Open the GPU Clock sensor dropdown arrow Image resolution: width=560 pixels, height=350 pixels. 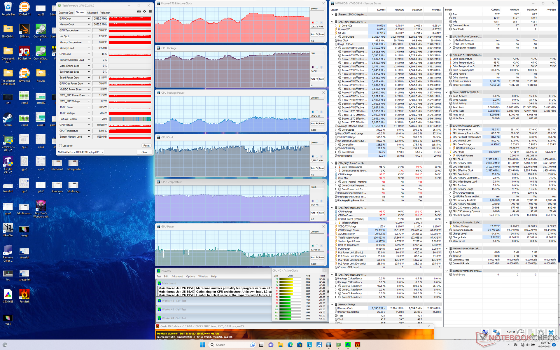pyautogui.click(x=89, y=19)
